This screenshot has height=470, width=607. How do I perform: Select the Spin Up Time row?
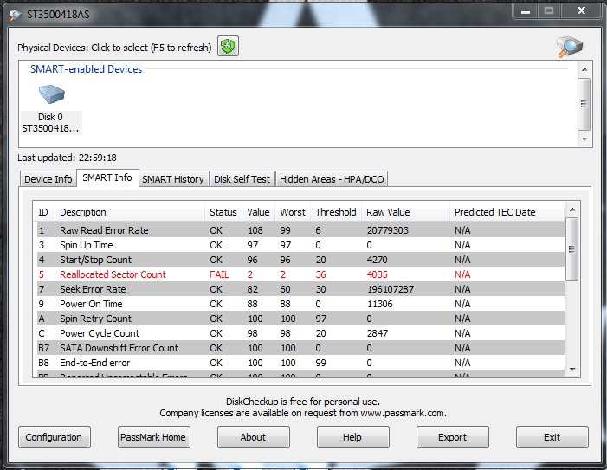click(x=300, y=245)
